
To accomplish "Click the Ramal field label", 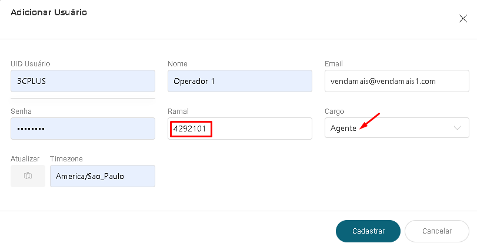I will (178, 112).
